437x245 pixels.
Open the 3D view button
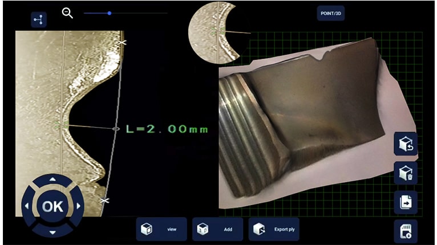point(161,229)
